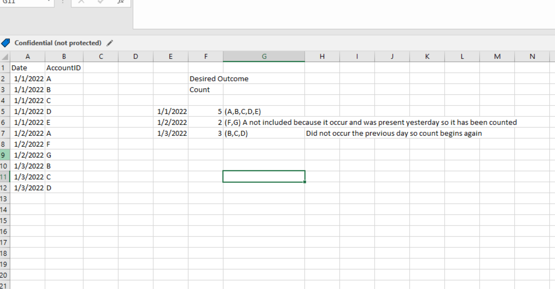Select column G header
Viewport: 555px width, 289px height.
[x=264, y=56]
